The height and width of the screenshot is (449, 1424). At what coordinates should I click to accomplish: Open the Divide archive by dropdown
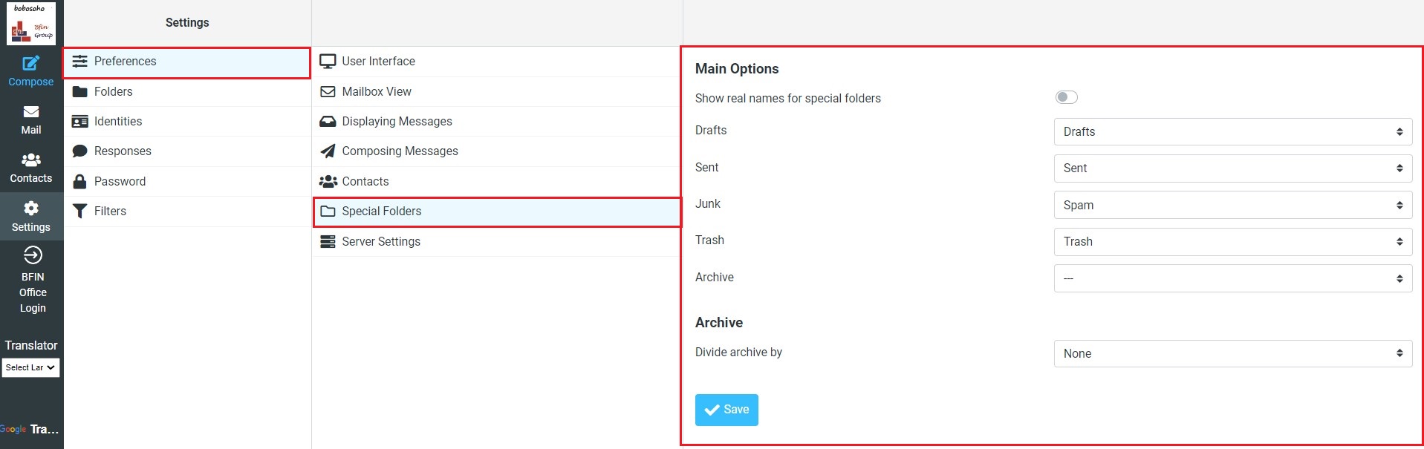(x=1232, y=354)
